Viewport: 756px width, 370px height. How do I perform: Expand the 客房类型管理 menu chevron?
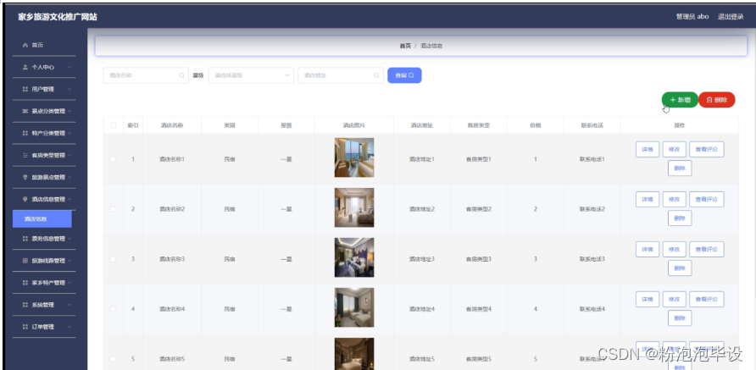point(69,155)
